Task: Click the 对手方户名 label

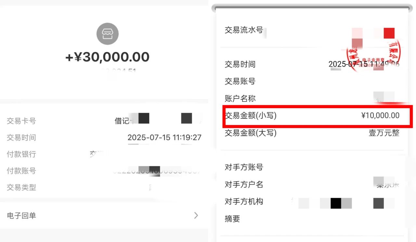Action: point(244,185)
